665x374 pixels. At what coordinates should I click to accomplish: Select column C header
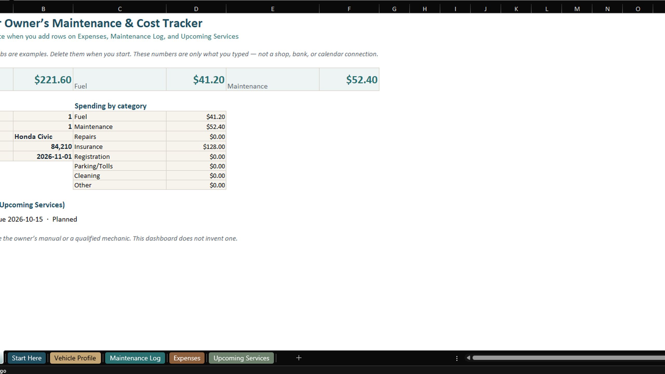120,9
